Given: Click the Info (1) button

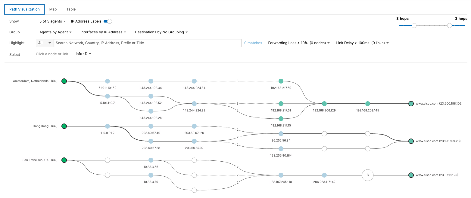Looking at the screenshot, I should pyautogui.click(x=83, y=54).
